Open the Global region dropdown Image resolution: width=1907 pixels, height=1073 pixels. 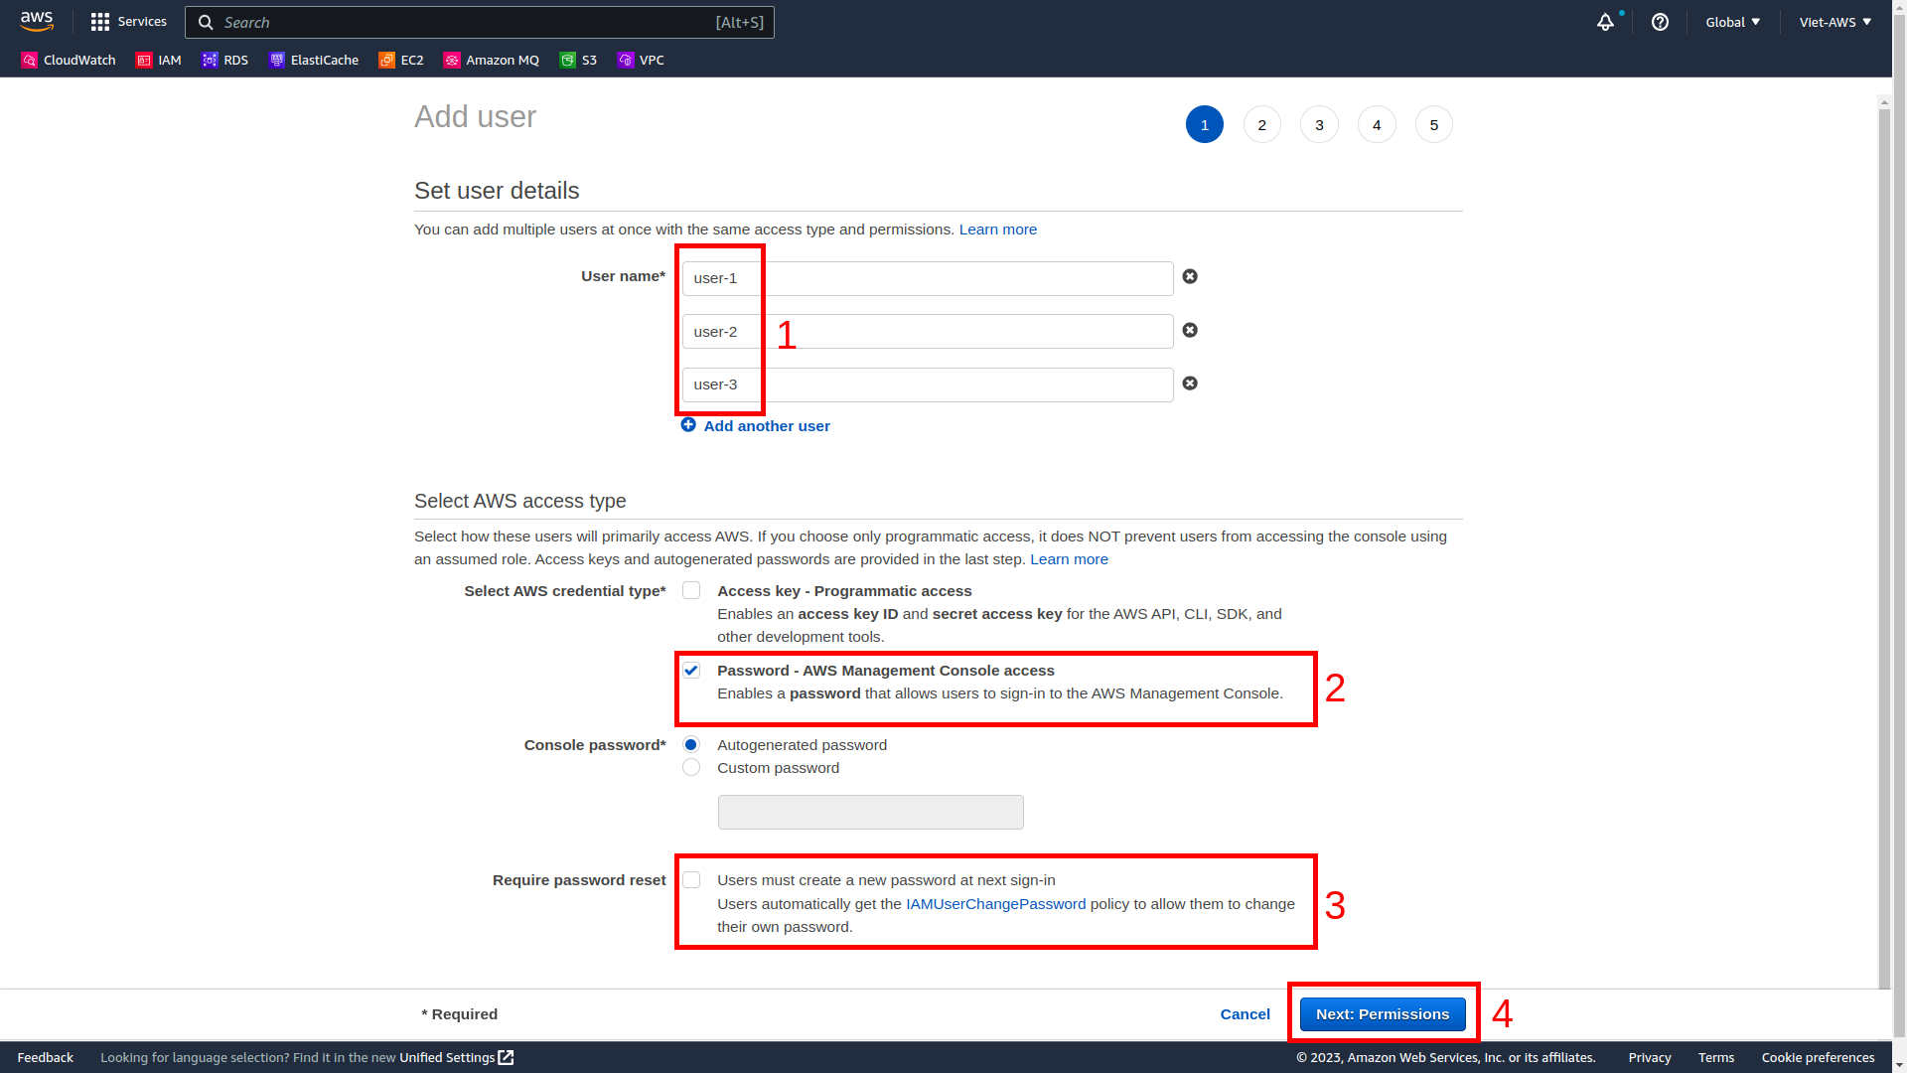pyautogui.click(x=1733, y=22)
